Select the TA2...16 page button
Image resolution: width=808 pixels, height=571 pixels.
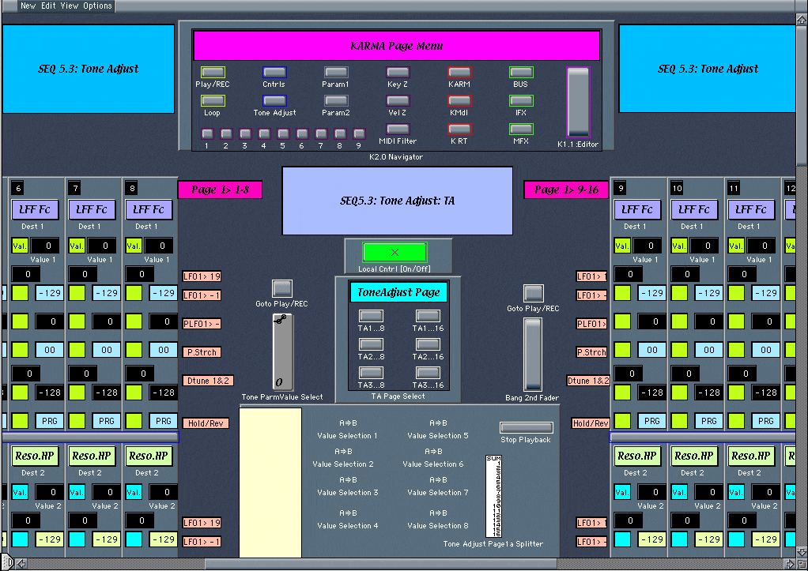pyautogui.click(x=428, y=344)
